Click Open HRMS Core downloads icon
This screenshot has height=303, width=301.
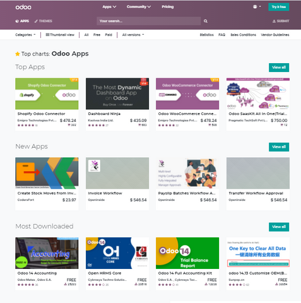click(x=136, y=284)
